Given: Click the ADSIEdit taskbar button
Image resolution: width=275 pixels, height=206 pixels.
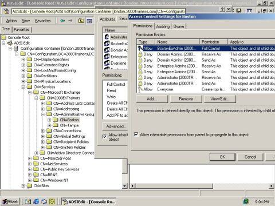Looking at the screenshot, I should [x=89, y=201].
